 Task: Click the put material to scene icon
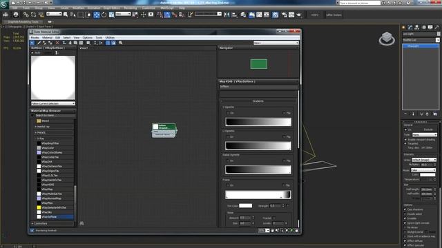coord(44,43)
